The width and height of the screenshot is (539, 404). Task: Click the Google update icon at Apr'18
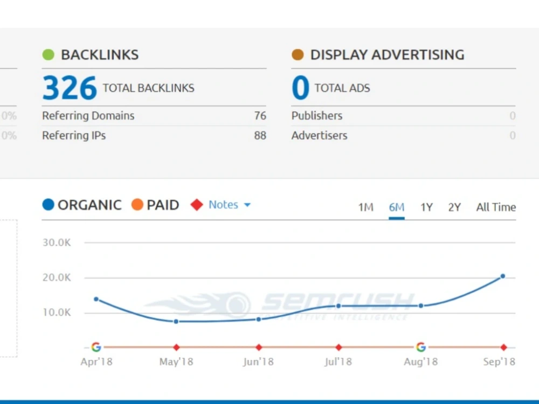pyautogui.click(x=96, y=347)
